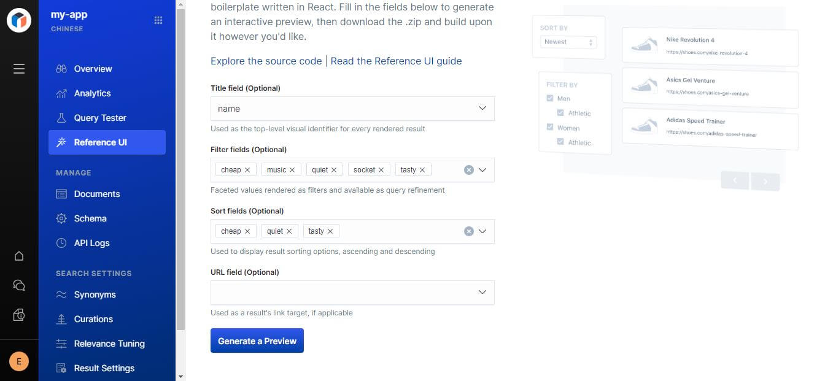Image resolution: width=825 pixels, height=381 pixels.
Task: Click Generate a Preview button
Action: (257, 341)
